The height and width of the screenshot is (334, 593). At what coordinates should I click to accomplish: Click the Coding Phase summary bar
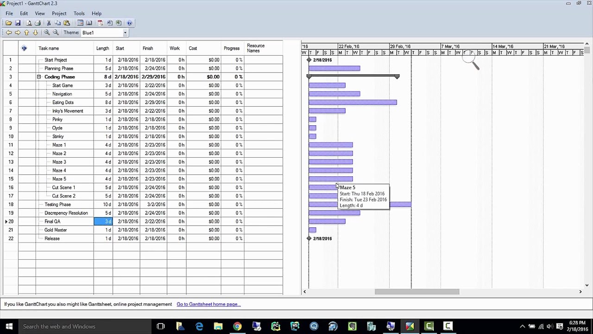pos(353,76)
